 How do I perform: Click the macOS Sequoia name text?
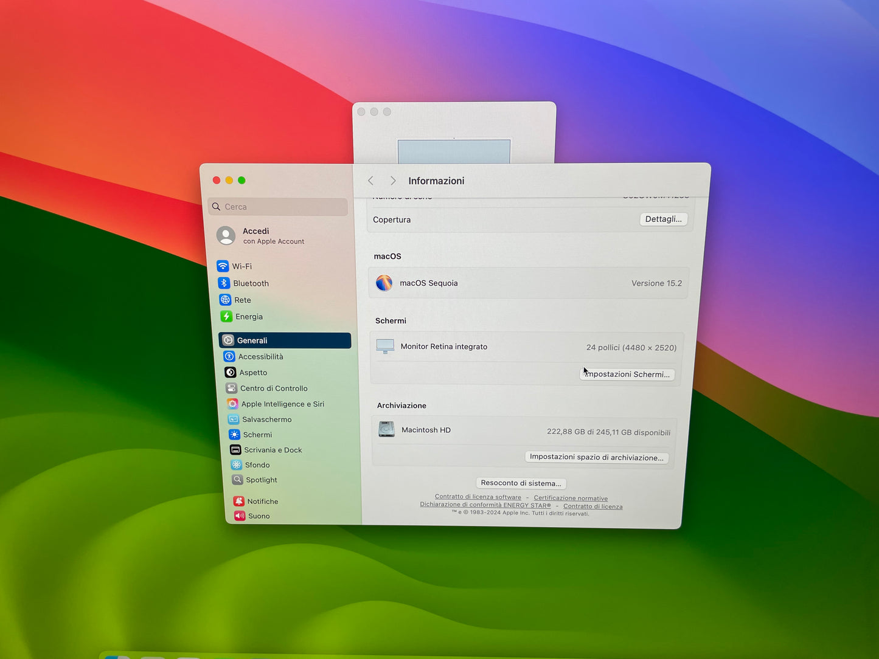[x=429, y=283]
